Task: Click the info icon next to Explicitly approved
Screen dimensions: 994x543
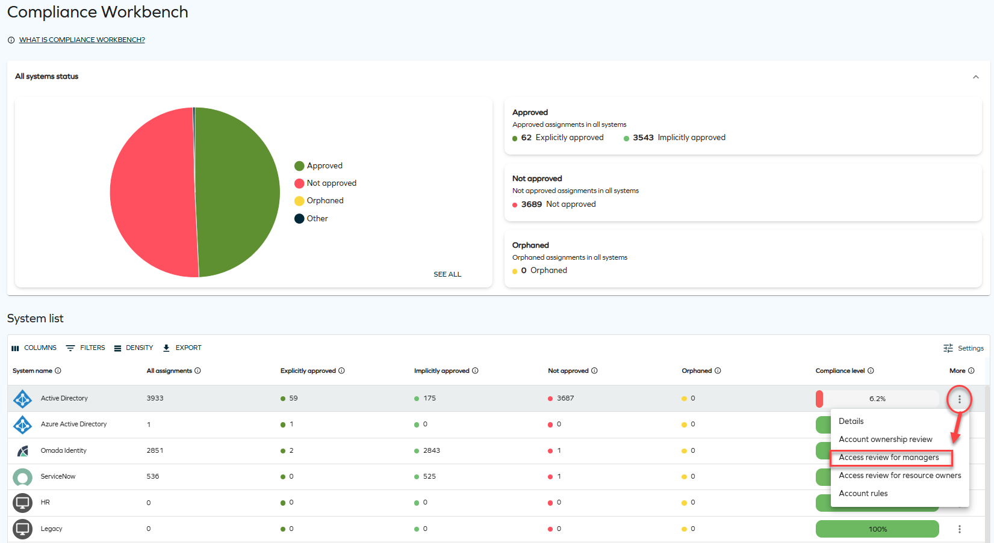Action: 341,371
